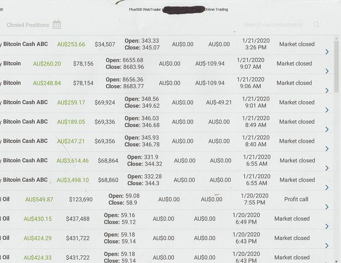Click the search magnifier icon
The height and width of the screenshot is (263, 341).
click(316, 24)
